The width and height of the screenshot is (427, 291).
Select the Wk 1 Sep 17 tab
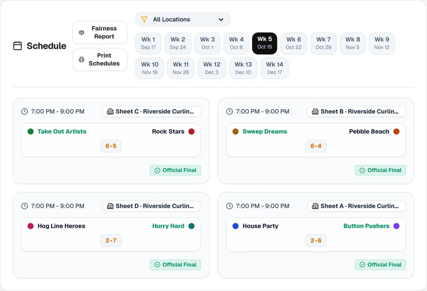click(148, 43)
